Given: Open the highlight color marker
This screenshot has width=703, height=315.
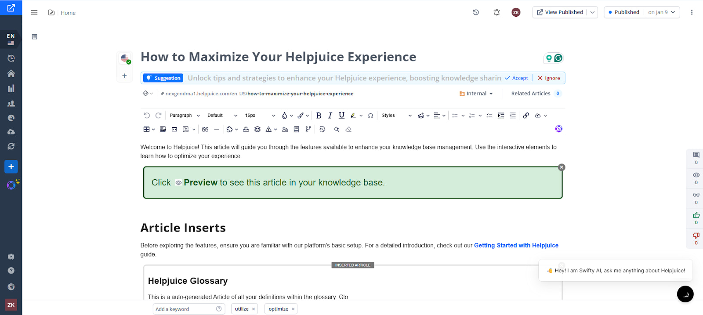Looking at the screenshot, I should click(x=353, y=116).
